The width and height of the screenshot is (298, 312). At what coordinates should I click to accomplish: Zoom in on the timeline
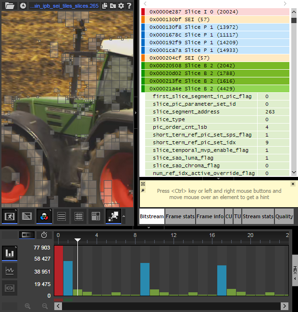(x=27, y=306)
